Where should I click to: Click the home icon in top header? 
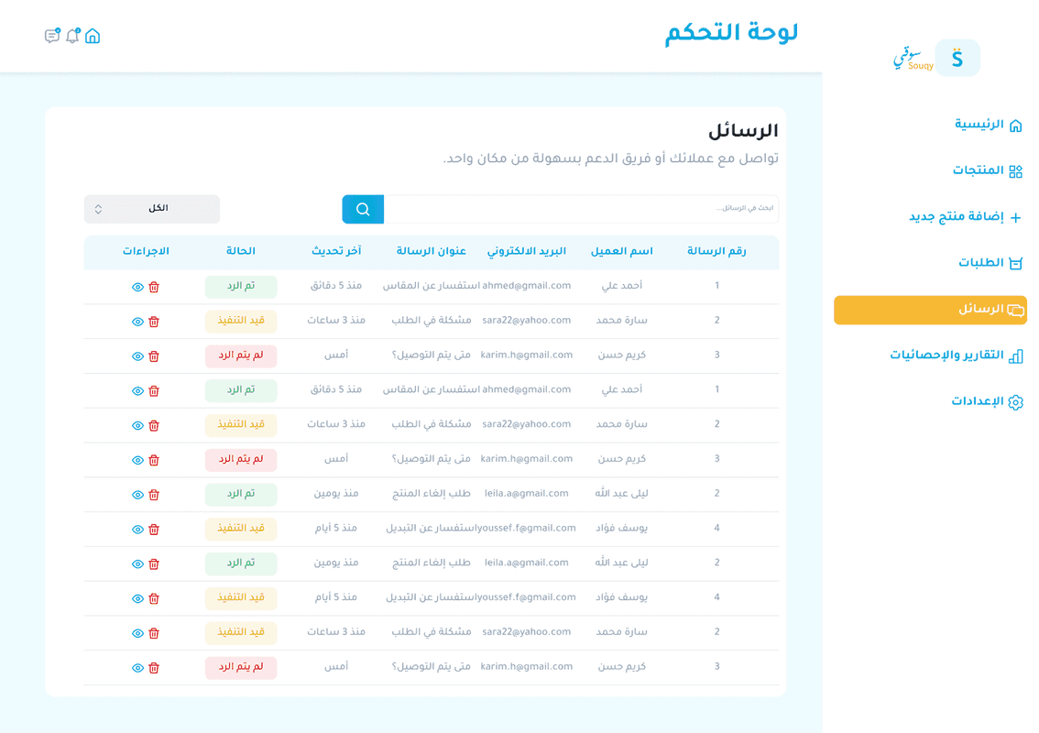pyautogui.click(x=93, y=36)
